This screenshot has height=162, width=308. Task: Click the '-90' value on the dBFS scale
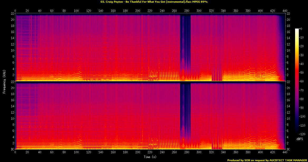point(301,108)
